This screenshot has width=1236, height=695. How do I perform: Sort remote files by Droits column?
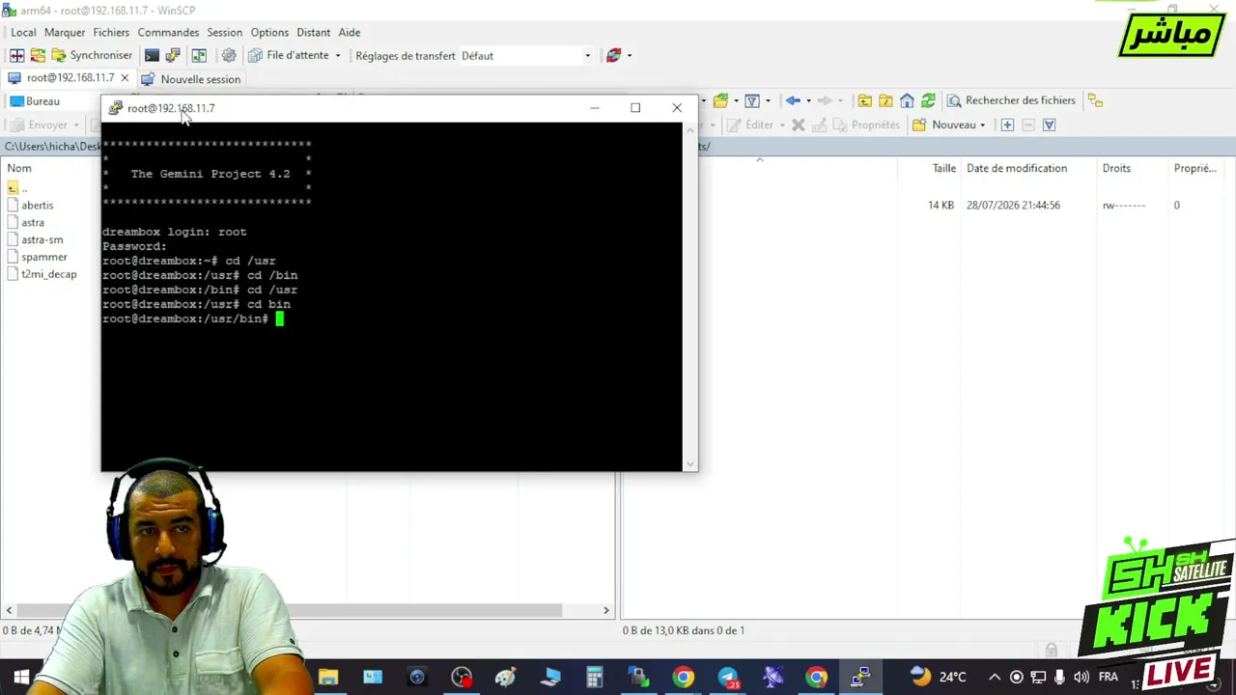1116,168
